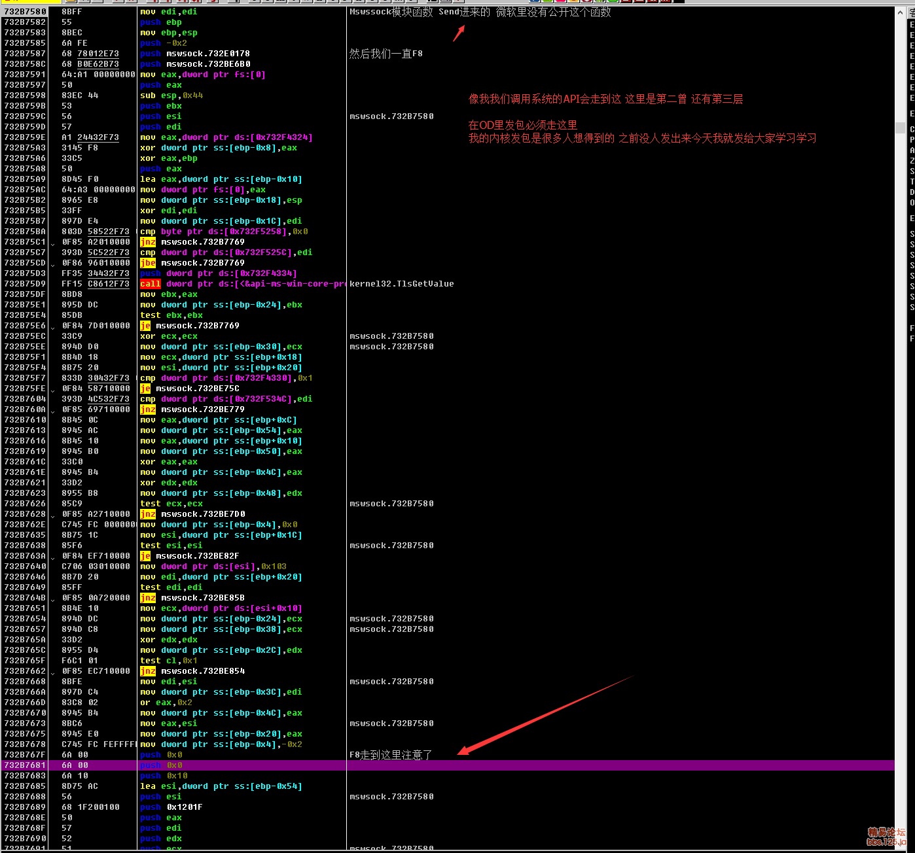
Task: Select address 732B7604
Action: coord(25,399)
